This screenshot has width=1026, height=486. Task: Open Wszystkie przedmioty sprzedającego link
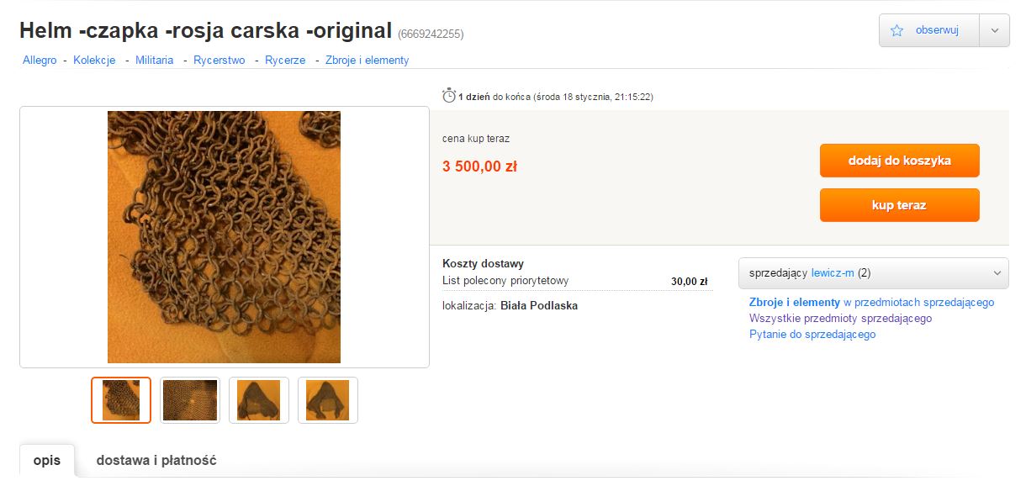click(x=840, y=319)
